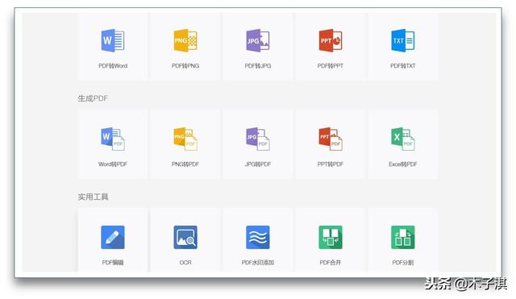This screenshot has width=516, height=299.
Task: Click the OCR text label
Action: click(185, 263)
